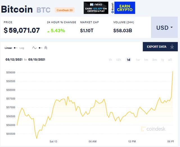
Task: Click the end date 03/13/2021
Action: (37, 59)
